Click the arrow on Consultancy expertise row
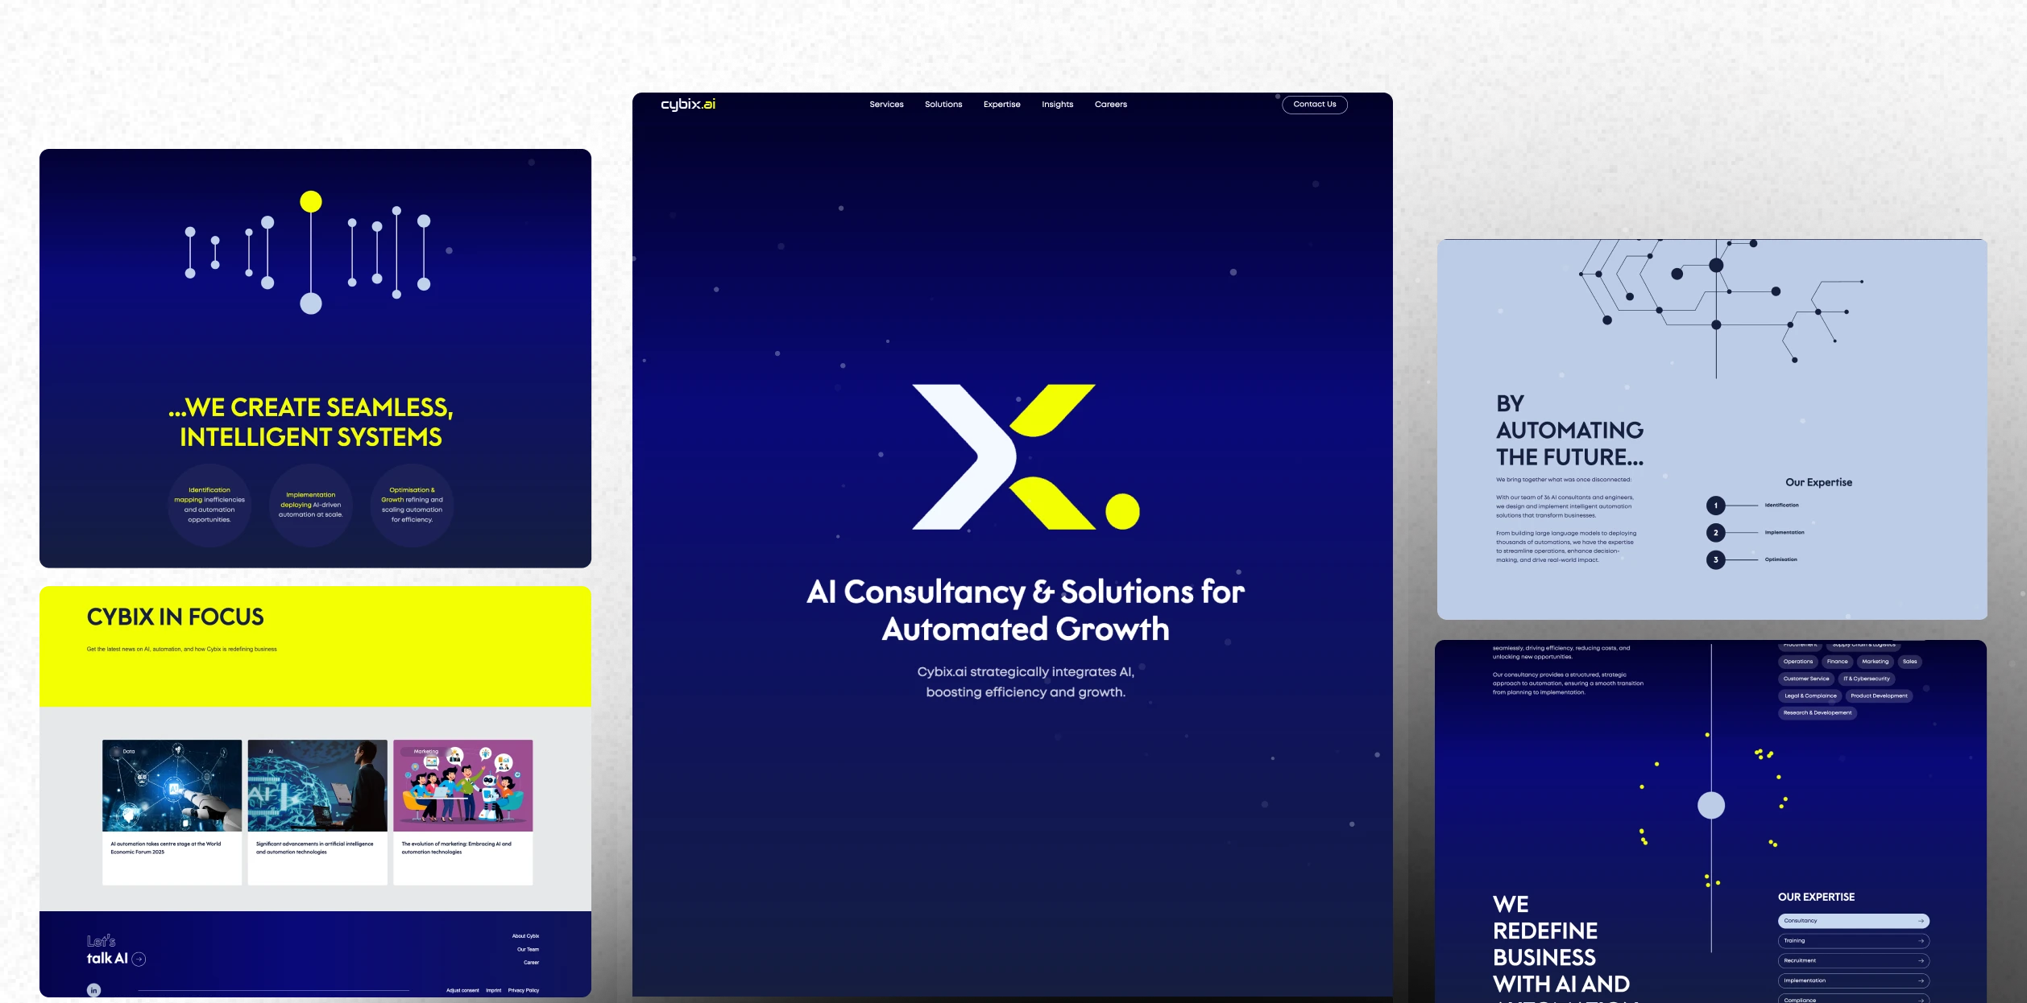 (1921, 921)
